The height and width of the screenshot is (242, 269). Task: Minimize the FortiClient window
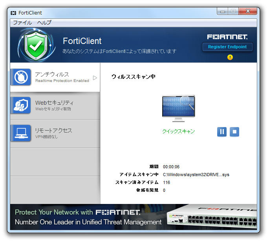223,11
